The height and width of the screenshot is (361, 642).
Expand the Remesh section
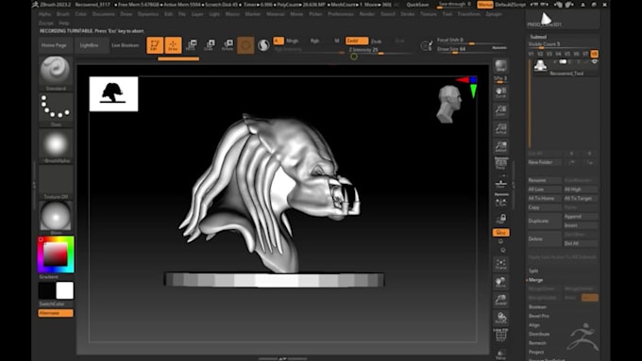coord(537,343)
